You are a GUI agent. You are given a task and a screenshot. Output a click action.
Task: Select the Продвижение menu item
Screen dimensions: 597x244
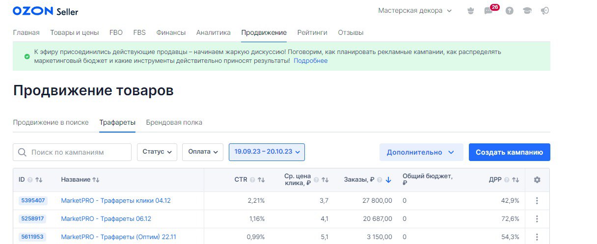(264, 33)
